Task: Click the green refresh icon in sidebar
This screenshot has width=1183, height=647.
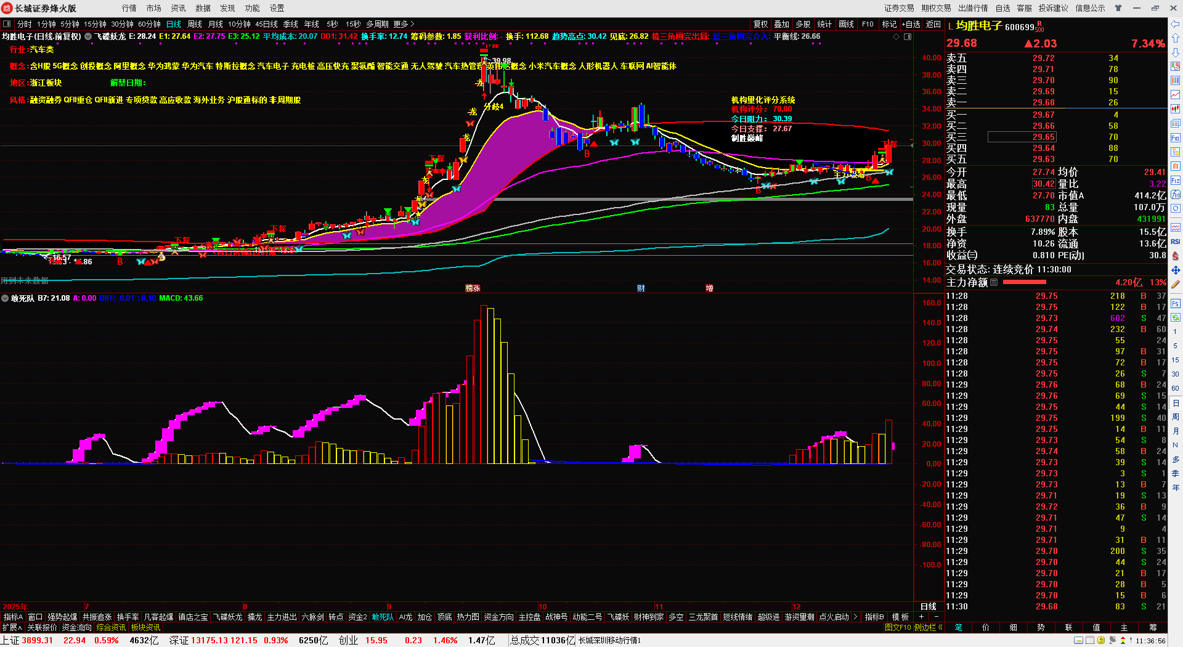Action: (1176, 318)
